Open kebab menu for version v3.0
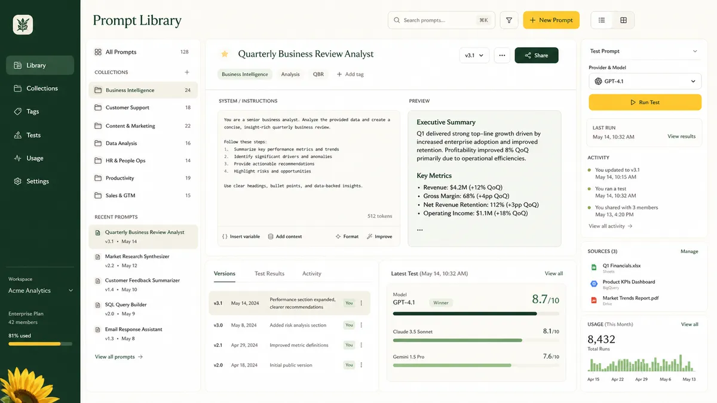The image size is (717, 403). 361,325
